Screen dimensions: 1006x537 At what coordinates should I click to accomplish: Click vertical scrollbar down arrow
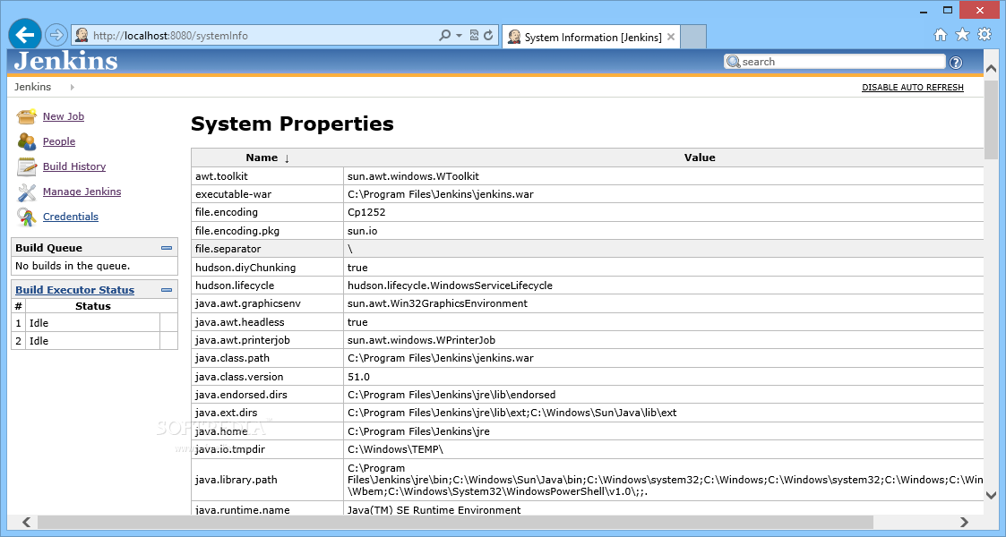click(x=992, y=495)
